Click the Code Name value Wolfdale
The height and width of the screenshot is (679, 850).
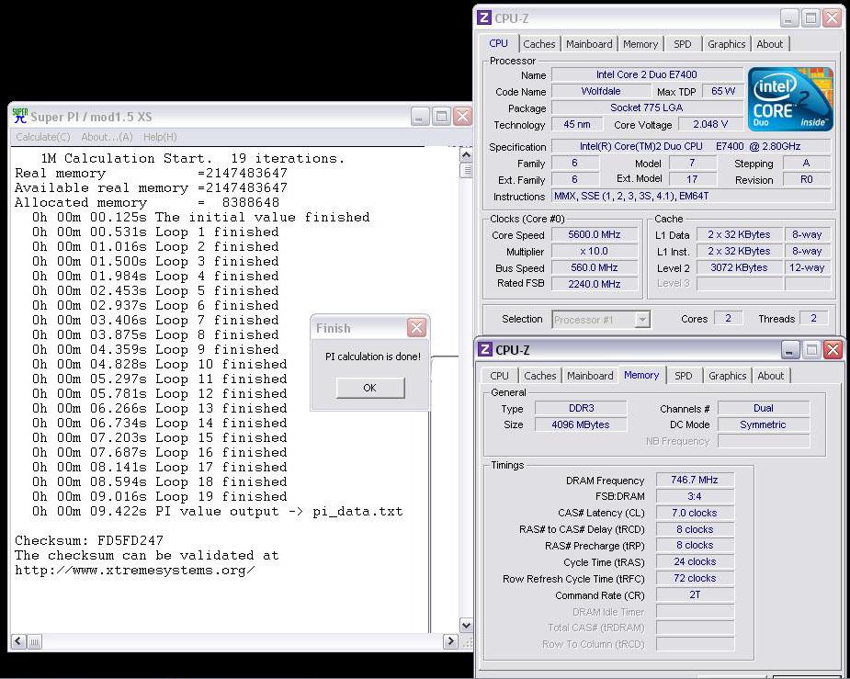601,91
